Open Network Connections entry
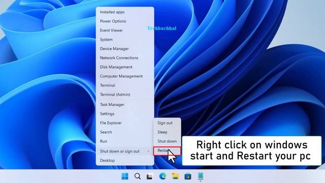Viewport: 325px width, 183px height. click(x=125, y=57)
